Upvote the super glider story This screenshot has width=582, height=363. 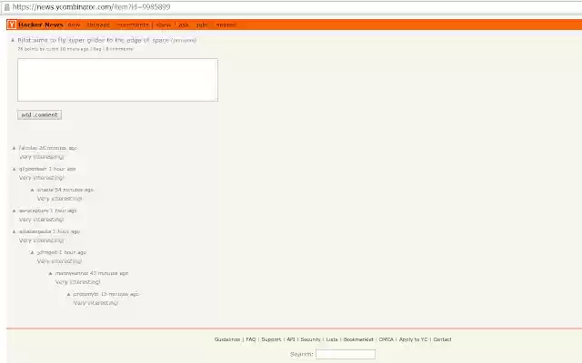point(13,40)
